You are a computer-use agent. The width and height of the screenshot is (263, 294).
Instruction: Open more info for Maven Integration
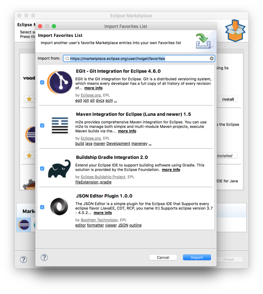pyautogui.click(x=127, y=131)
